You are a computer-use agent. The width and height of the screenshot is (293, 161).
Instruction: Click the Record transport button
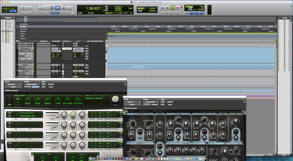tap(178, 8)
